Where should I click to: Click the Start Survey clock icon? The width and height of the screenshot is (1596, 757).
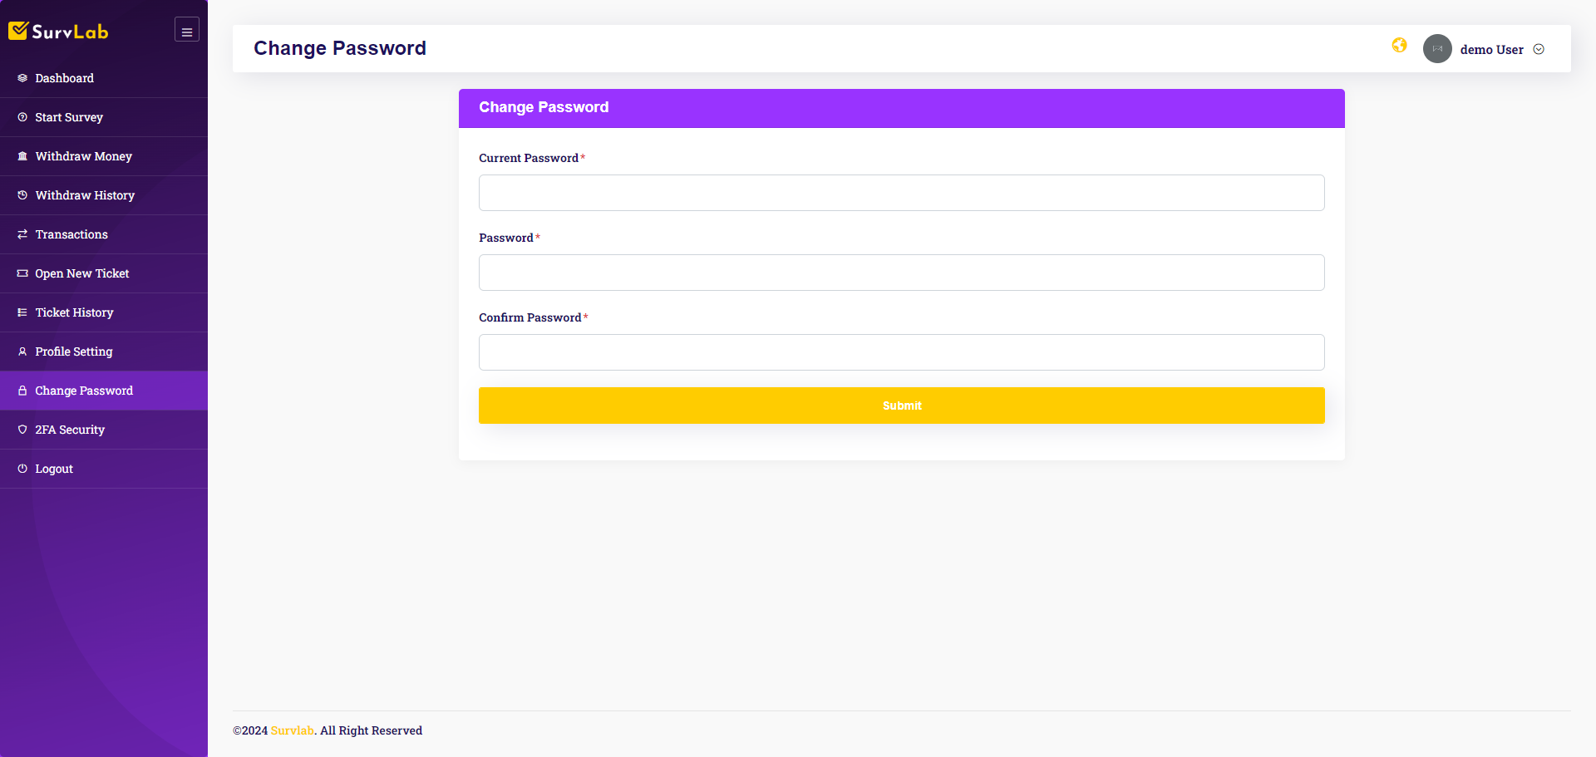pos(22,116)
